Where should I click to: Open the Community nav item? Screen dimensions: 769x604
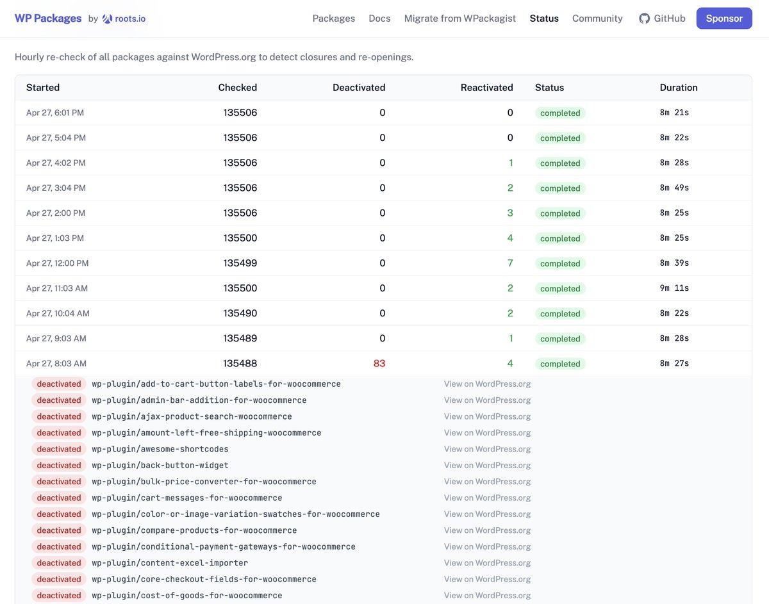coord(597,19)
